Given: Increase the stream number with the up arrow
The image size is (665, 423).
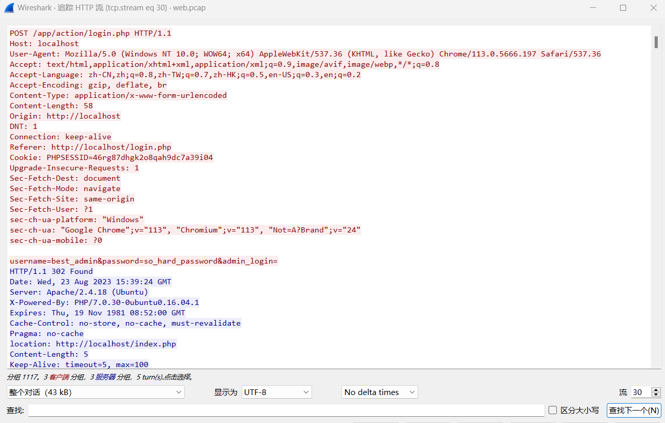Looking at the screenshot, I should tap(656, 389).
